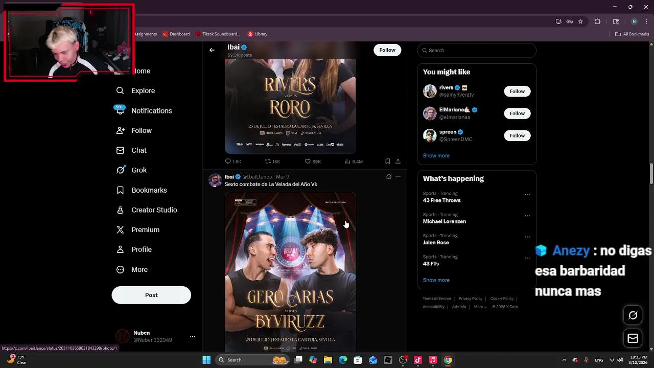Viewport: 654px width, 368px height.
Task: Open Privacy Policy link
Action: pos(471,298)
